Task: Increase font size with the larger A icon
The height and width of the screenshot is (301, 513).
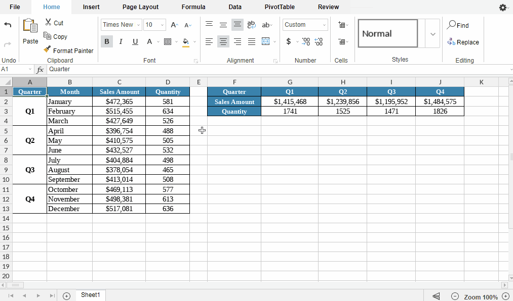Action: pos(174,25)
